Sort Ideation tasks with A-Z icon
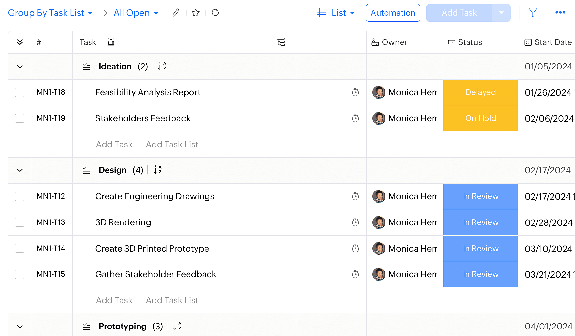Screen dimensions: 575x336 pyautogui.click(x=162, y=66)
